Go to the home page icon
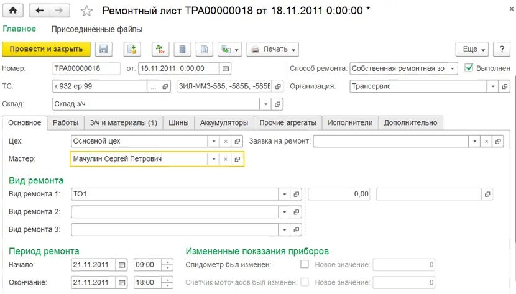This screenshot has height=294, width=516. tap(13, 11)
